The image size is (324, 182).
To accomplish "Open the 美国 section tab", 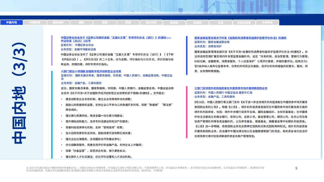I will 82,22.
